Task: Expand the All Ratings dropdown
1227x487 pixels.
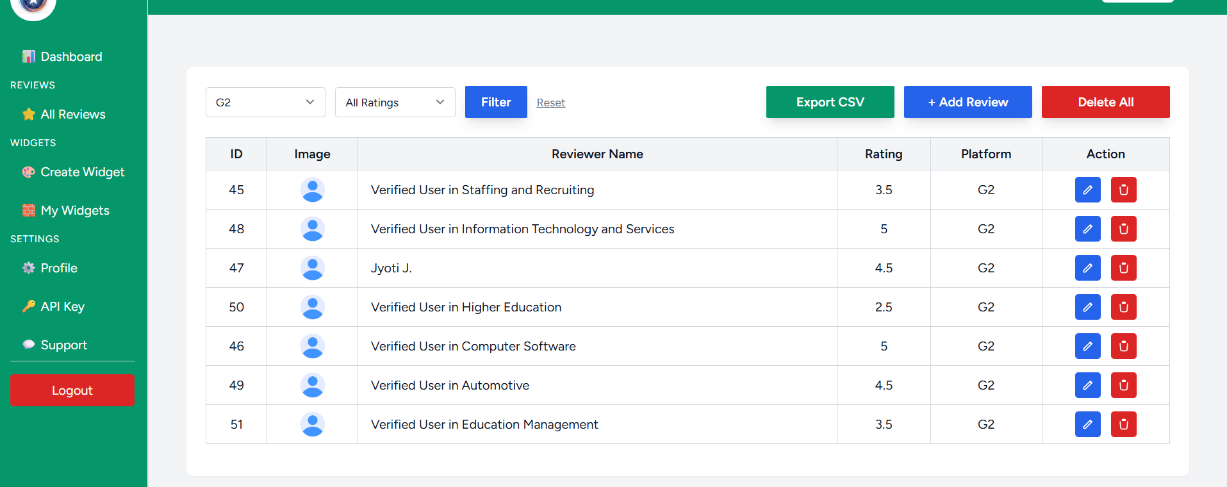Action: (x=395, y=103)
